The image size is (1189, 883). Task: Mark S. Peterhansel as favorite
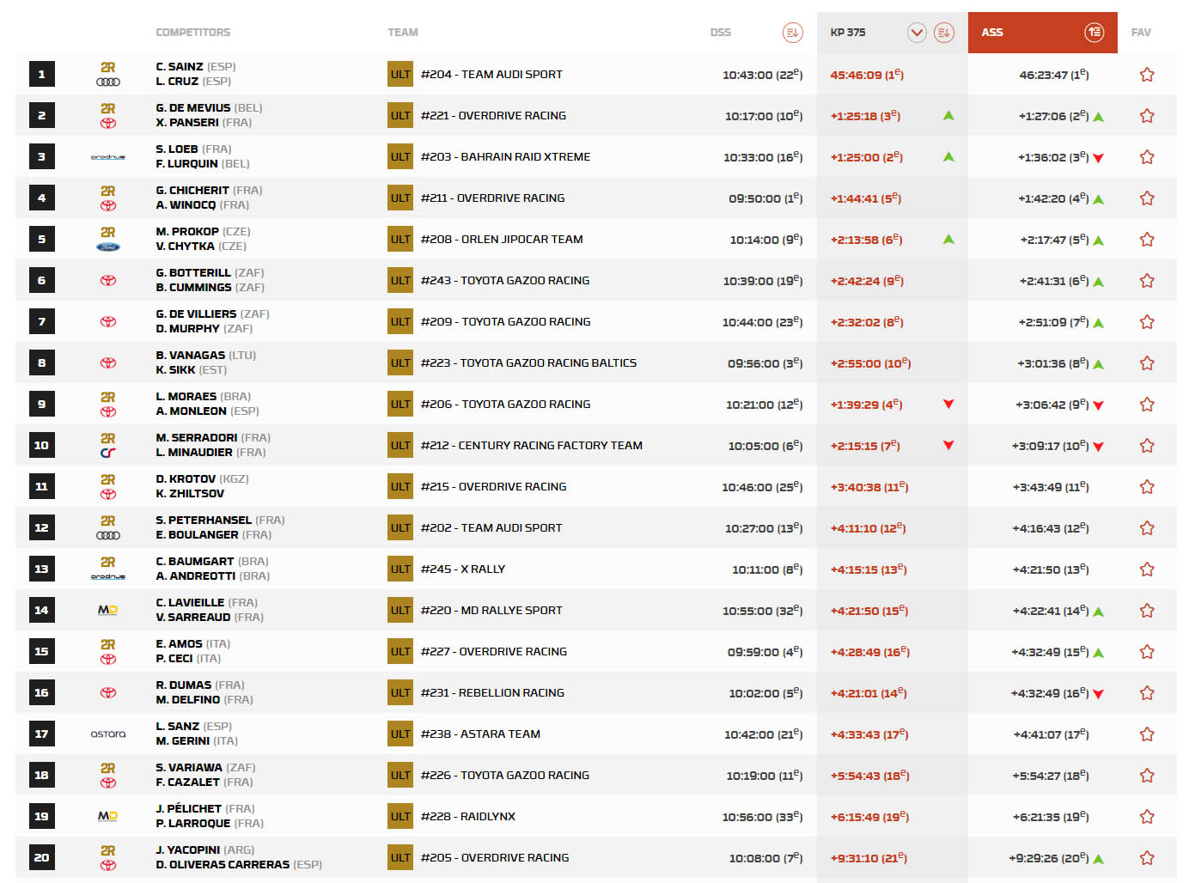(x=1146, y=528)
